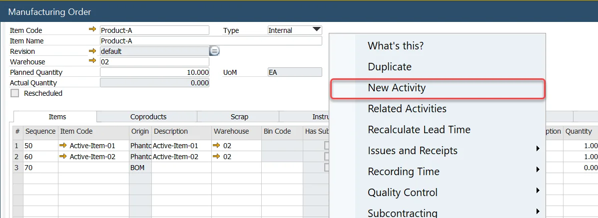
Task: Click the Sequence cell with value 70
Action: click(x=40, y=168)
